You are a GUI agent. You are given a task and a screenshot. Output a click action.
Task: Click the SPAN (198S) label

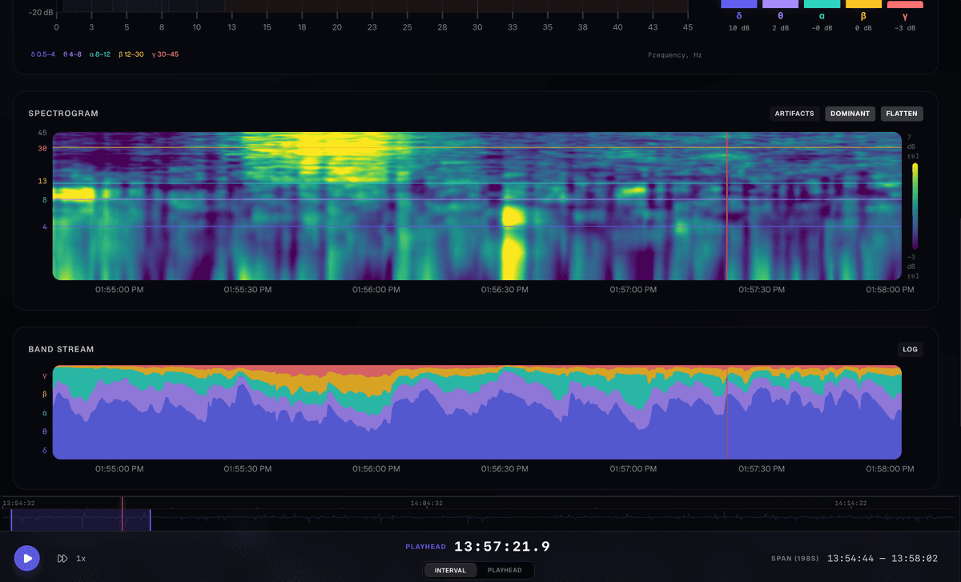coord(795,558)
